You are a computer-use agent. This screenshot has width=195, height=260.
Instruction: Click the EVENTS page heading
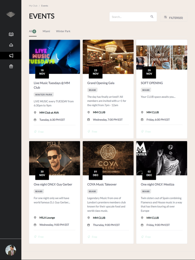click(x=42, y=16)
